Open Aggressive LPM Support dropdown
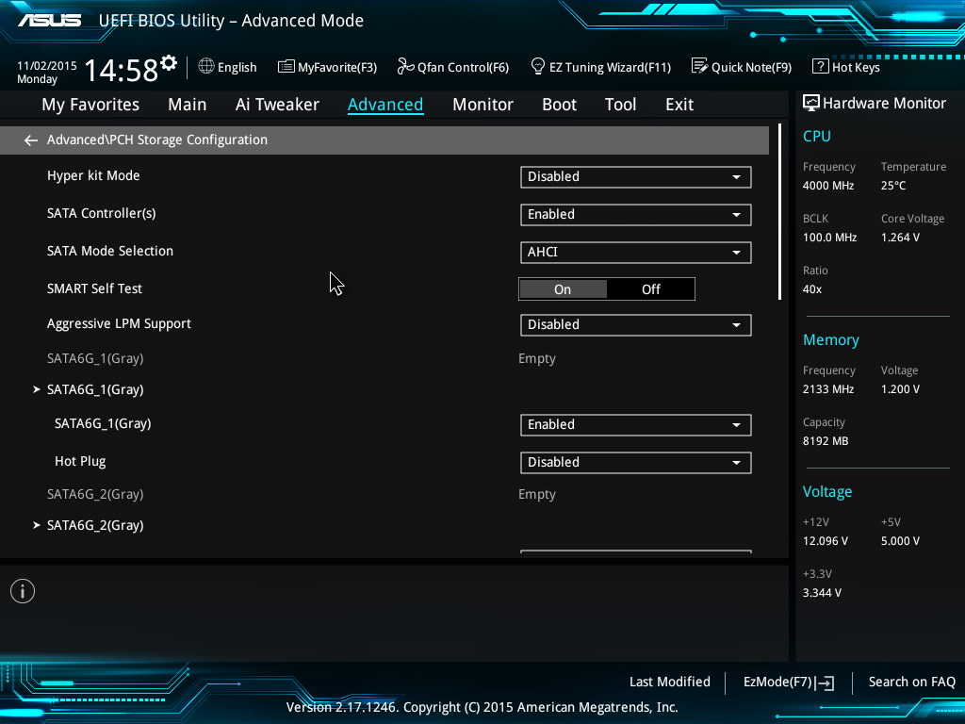965x724 pixels. pos(635,324)
